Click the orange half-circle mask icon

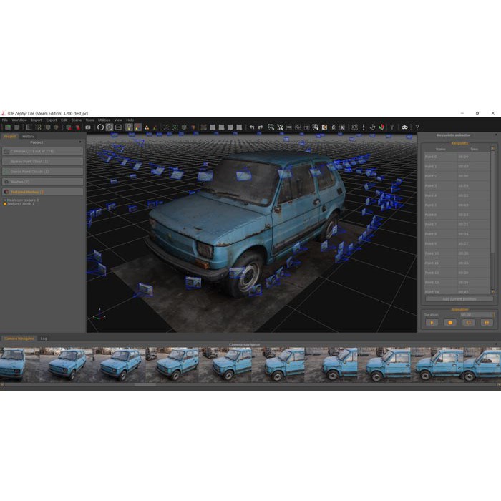pos(324,127)
